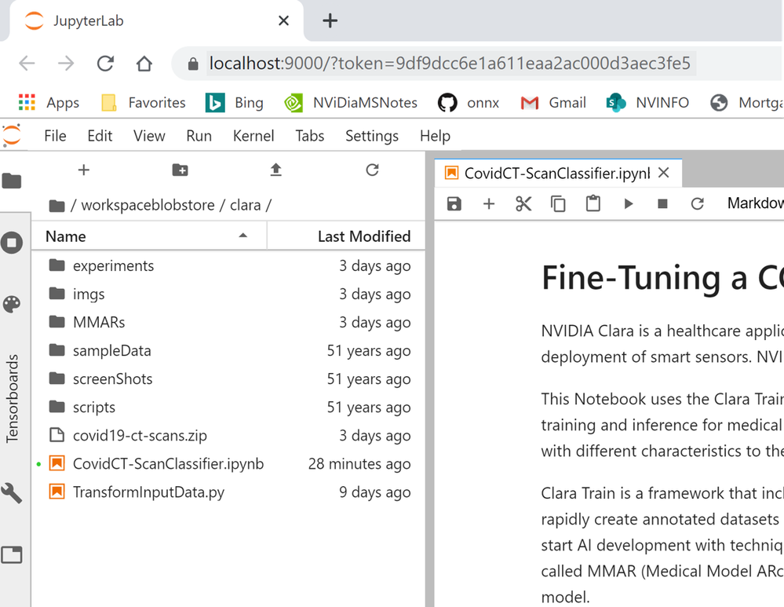The height and width of the screenshot is (607, 784).
Task: Restart the kernel from toolbar
Action: (698, 203)
